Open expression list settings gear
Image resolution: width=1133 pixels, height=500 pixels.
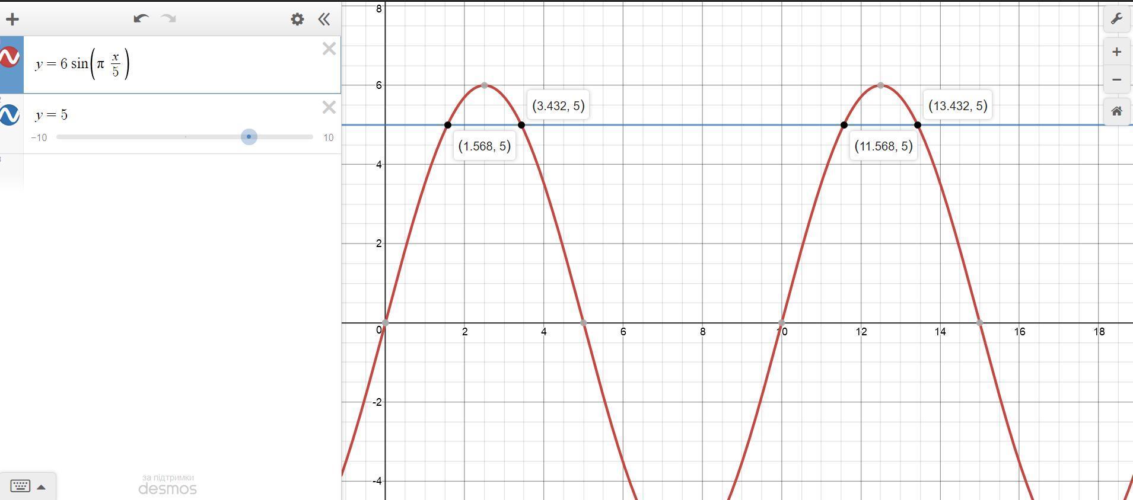(297, 19)
